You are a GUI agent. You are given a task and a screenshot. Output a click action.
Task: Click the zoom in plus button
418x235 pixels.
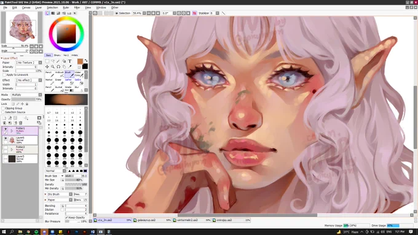[153, 13]
